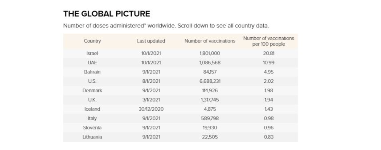Select the 30/12/2020 last updated date

pyautogui.click(x=151, y=109)
